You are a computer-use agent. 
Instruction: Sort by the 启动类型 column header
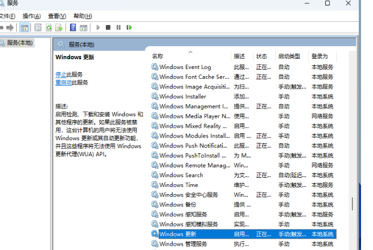pyautogui.click(x=292, y=56)
